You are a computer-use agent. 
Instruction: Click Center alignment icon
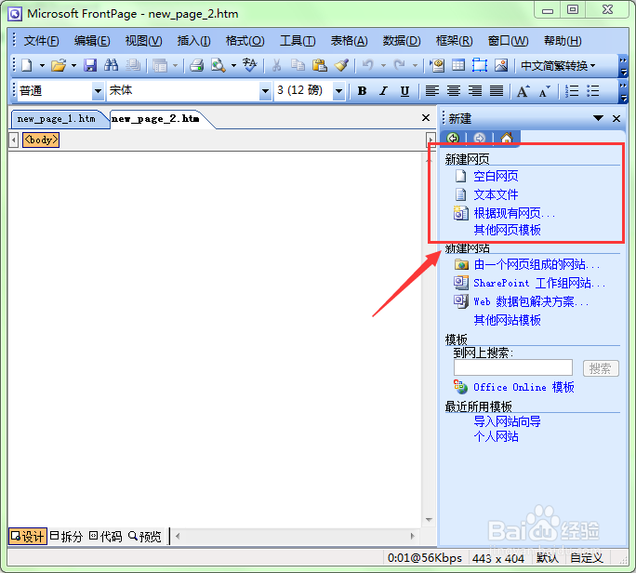pos(454,90)
